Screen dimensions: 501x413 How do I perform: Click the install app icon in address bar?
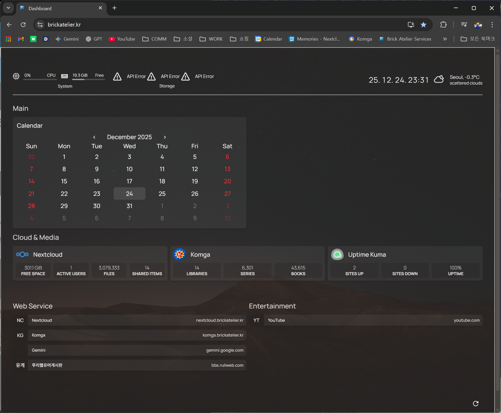(x=411, y=25)
